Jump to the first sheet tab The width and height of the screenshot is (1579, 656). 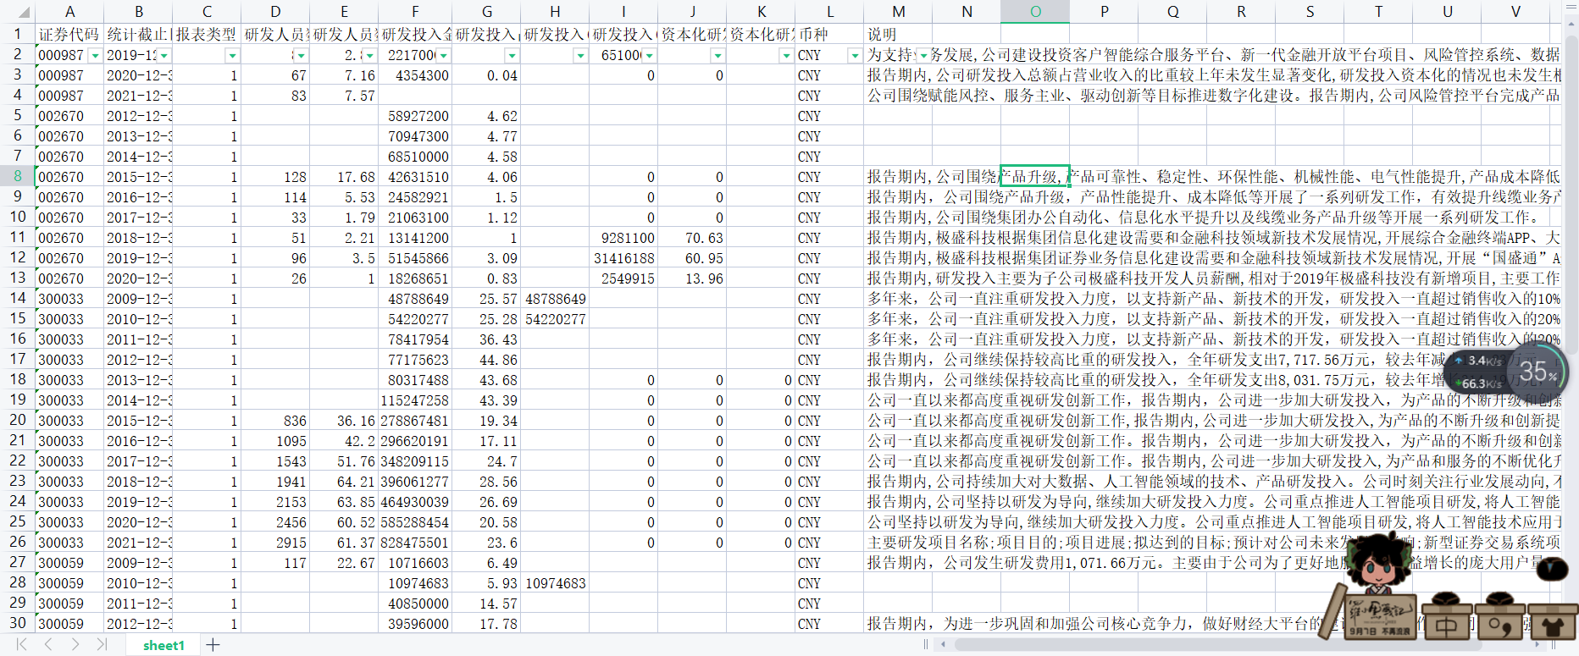(x=22, y=645)
